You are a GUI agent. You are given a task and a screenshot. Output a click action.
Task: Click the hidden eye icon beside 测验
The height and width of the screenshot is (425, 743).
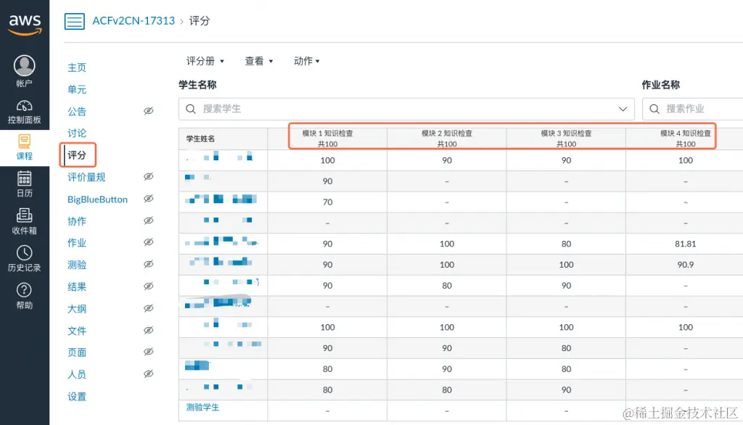pos(148,265)
